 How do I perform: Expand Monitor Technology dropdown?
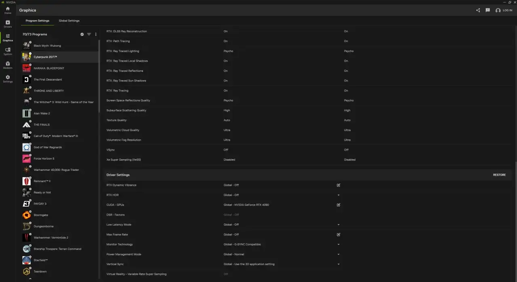[338, 244]
